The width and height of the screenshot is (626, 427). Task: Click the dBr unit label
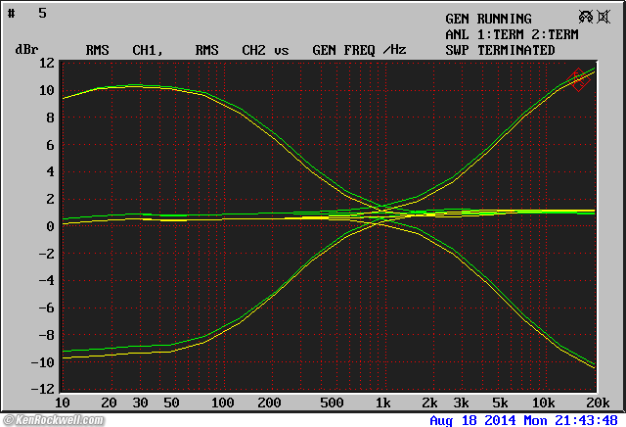(25, 50)
